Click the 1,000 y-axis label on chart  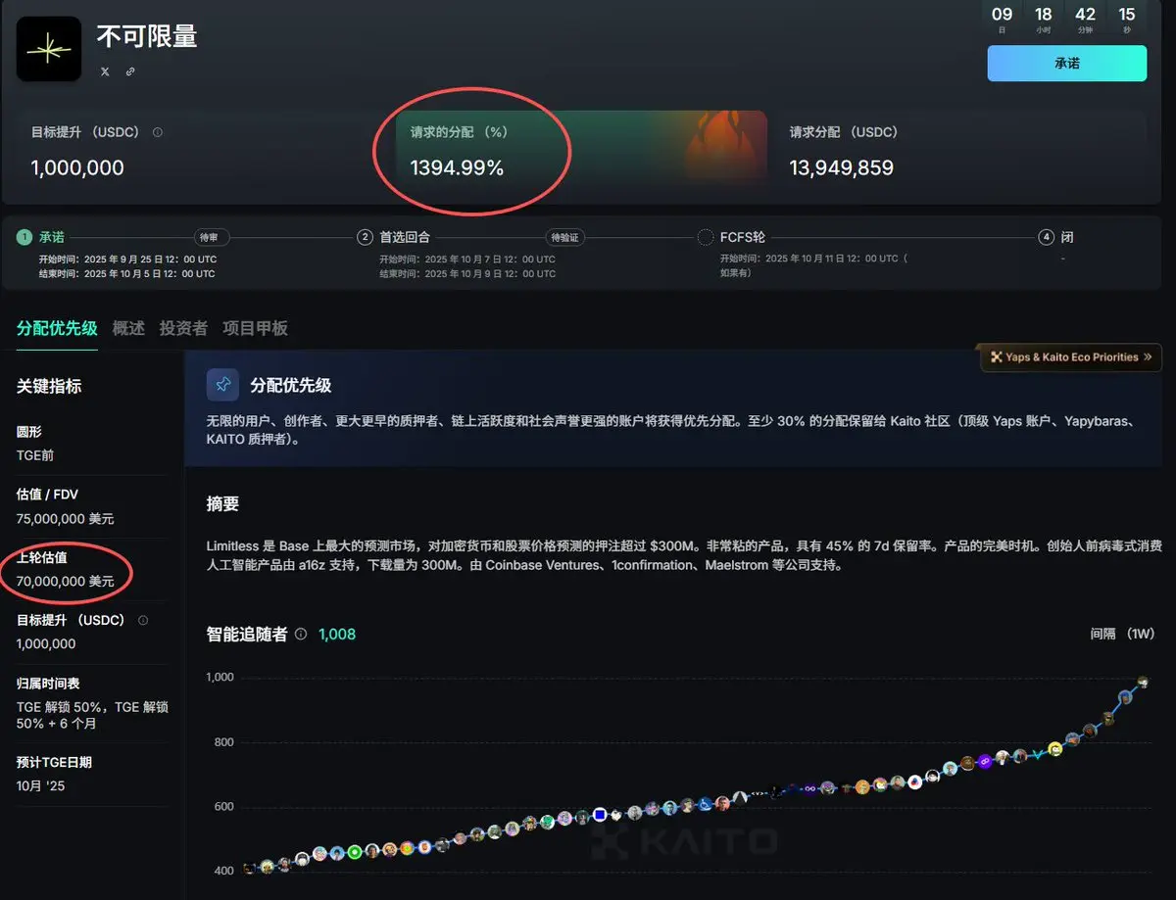[220, 677]
